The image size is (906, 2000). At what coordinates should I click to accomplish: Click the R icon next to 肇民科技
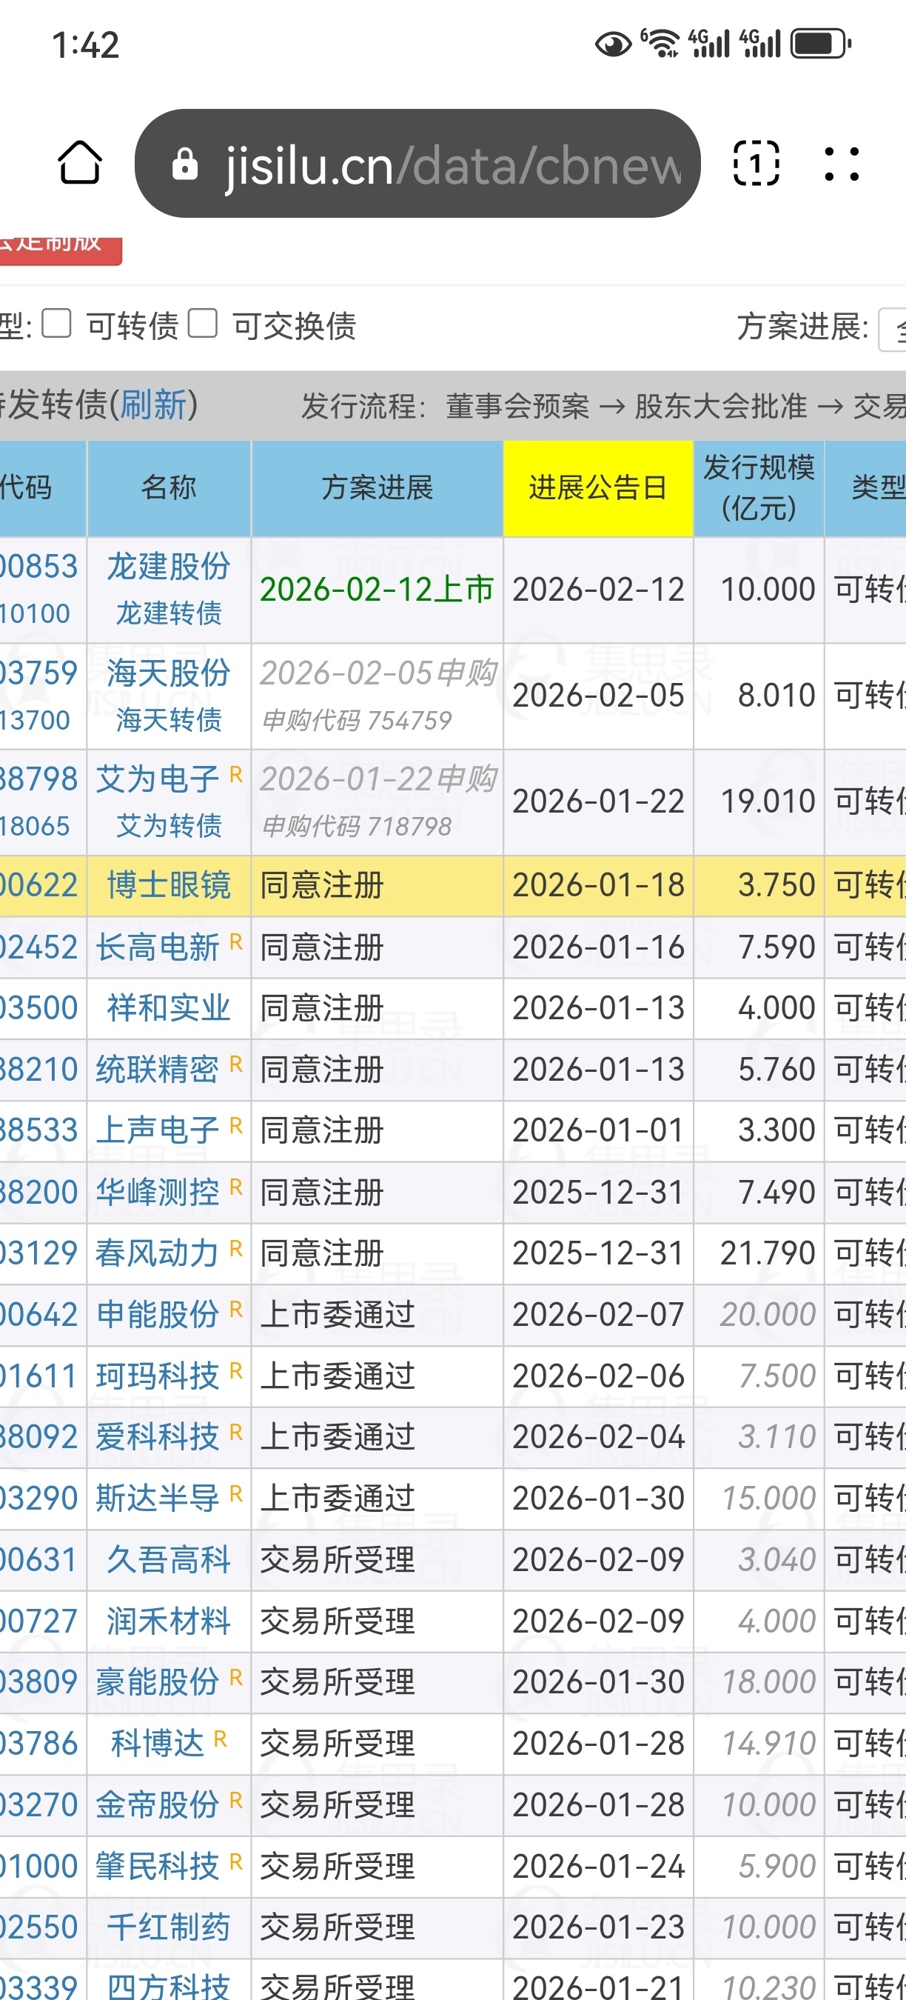(237, 1861)
